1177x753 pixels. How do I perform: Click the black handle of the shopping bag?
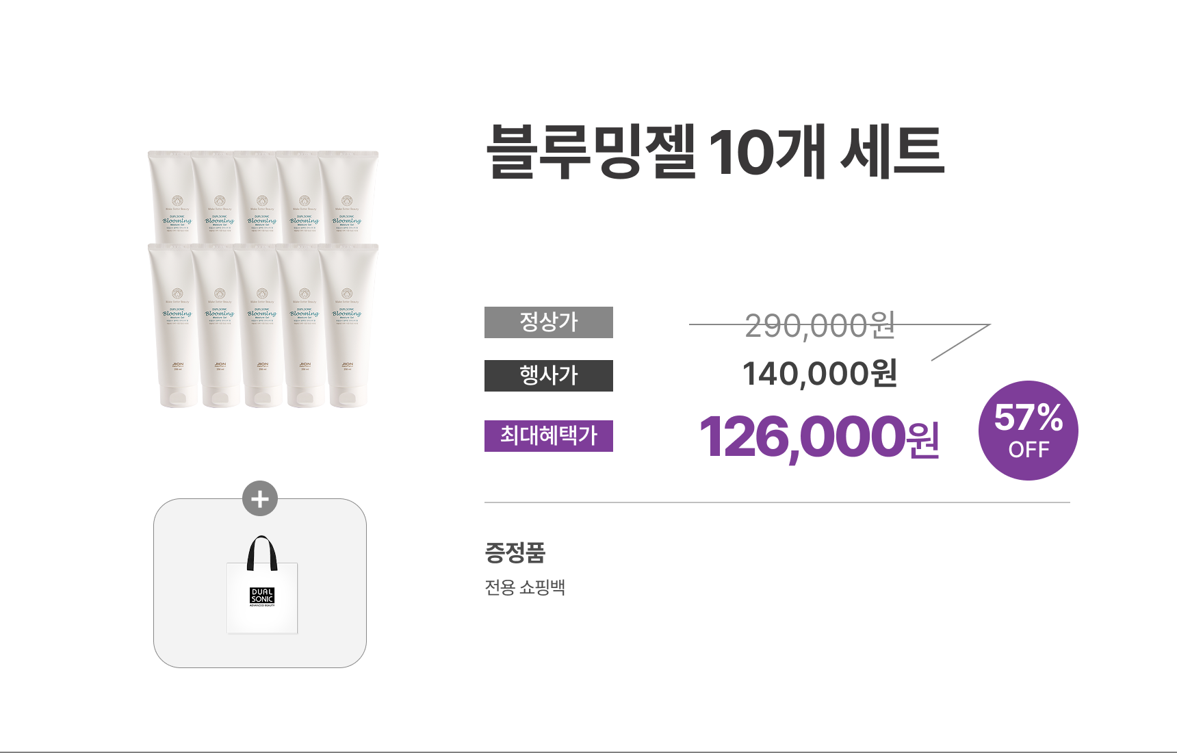pyautogui.click(x=262, y=552)
